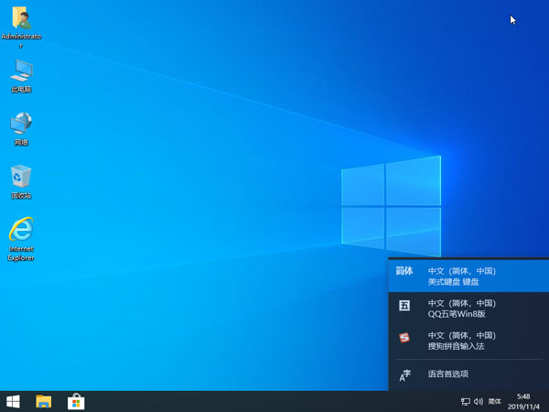Image resolution: width=549 pixels, height=412 pixels.
Task: Click the 五 icon for QQ Wubi
Action: 404,306
